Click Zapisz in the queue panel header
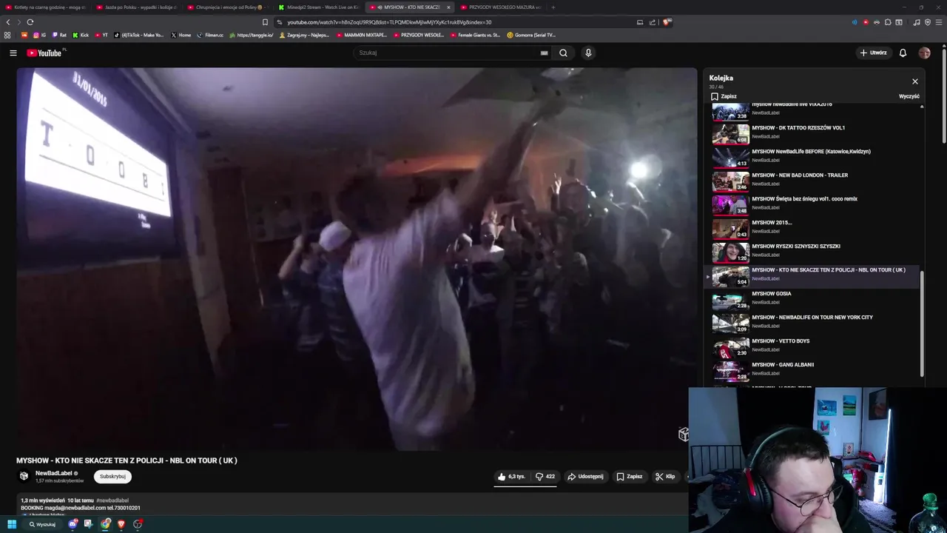The height and width of the screenshot is (533, 947). [724, 96]
